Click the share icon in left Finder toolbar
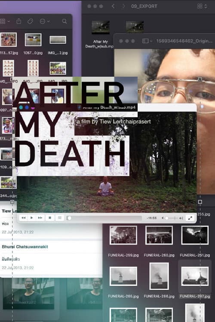215x322 pixels. point(19,21)
